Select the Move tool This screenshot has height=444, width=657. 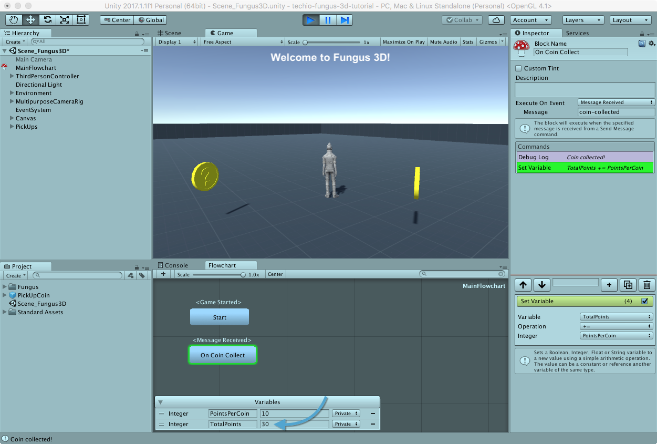[30, 20]
